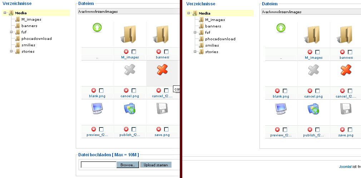This screenshot has width=361, height=178.
Task: Delete save.png via red icon, left view
Action: (x=159, y=129)
